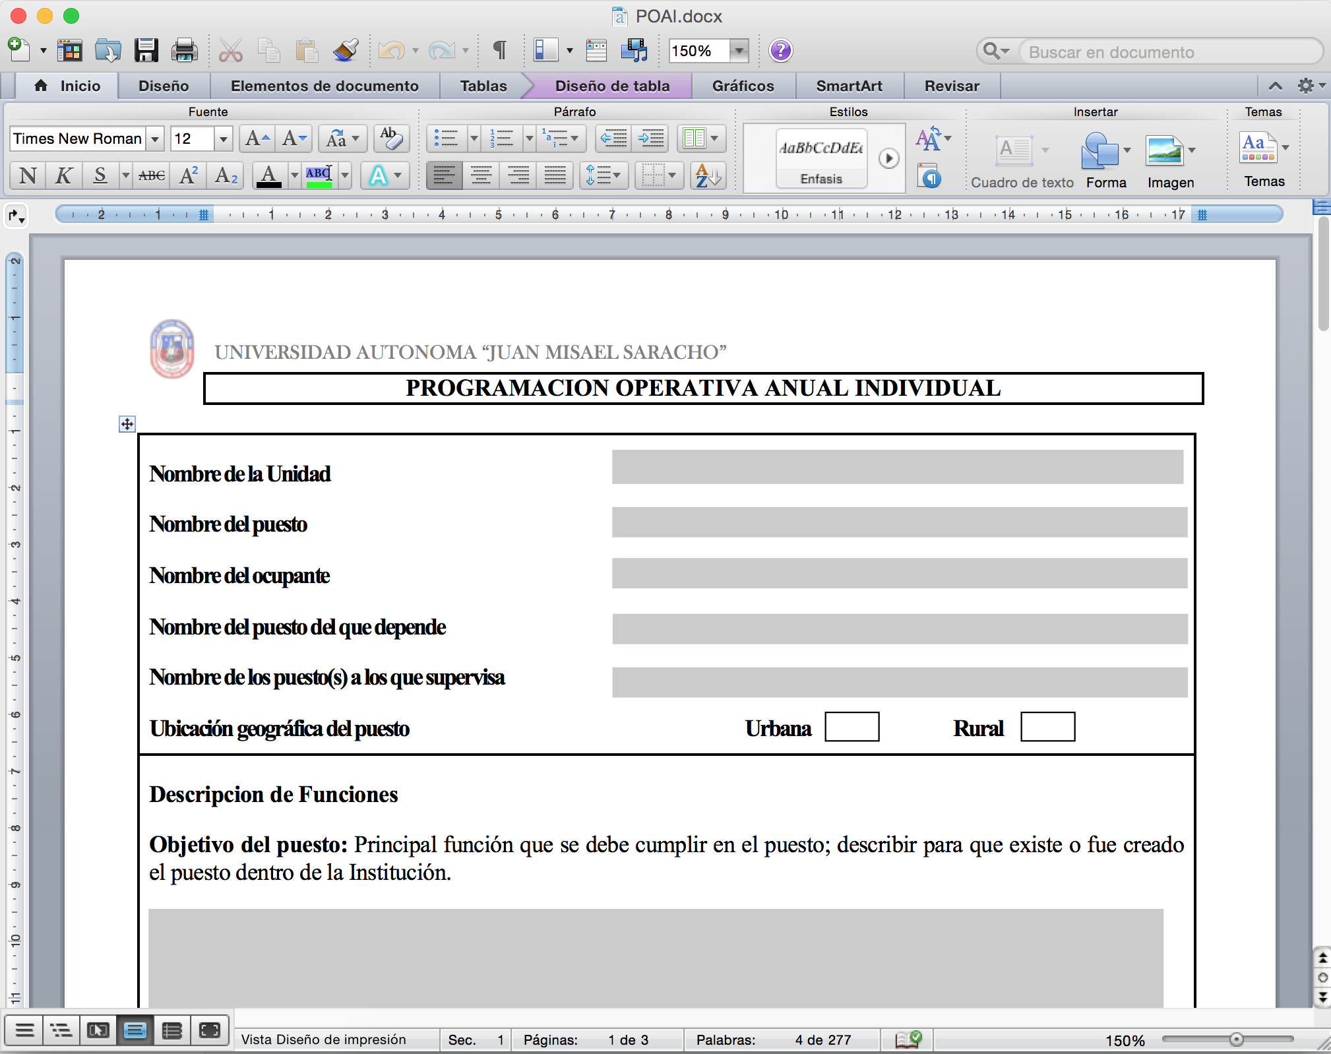This screenshot has width=1331, height=1054.
Task: Expand the font size dropdown
Action: click(223, 139)
